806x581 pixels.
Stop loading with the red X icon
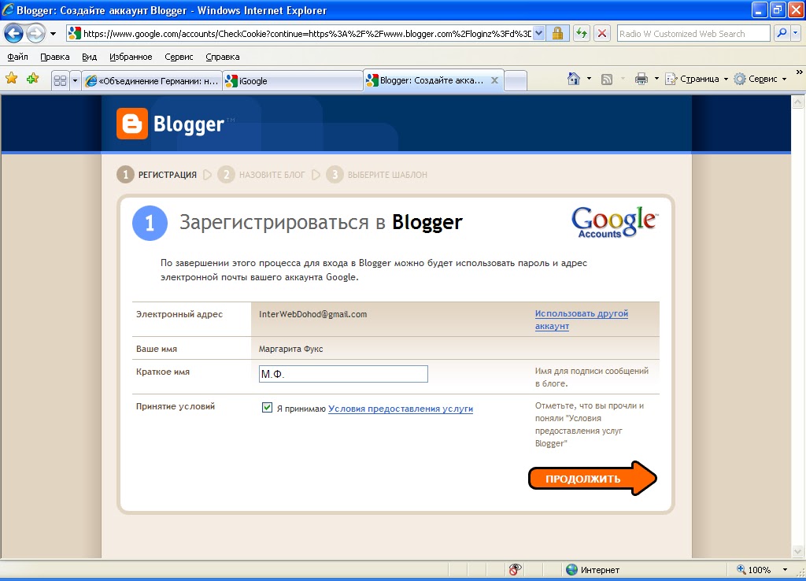coord(602,34)
